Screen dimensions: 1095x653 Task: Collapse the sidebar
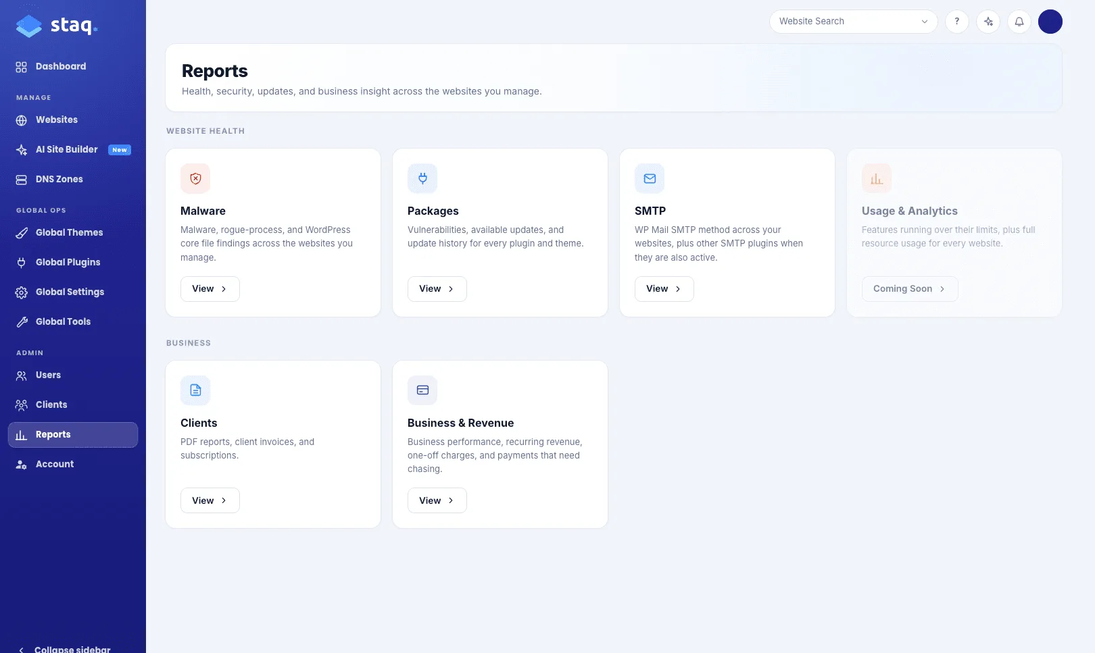[65, 649]
